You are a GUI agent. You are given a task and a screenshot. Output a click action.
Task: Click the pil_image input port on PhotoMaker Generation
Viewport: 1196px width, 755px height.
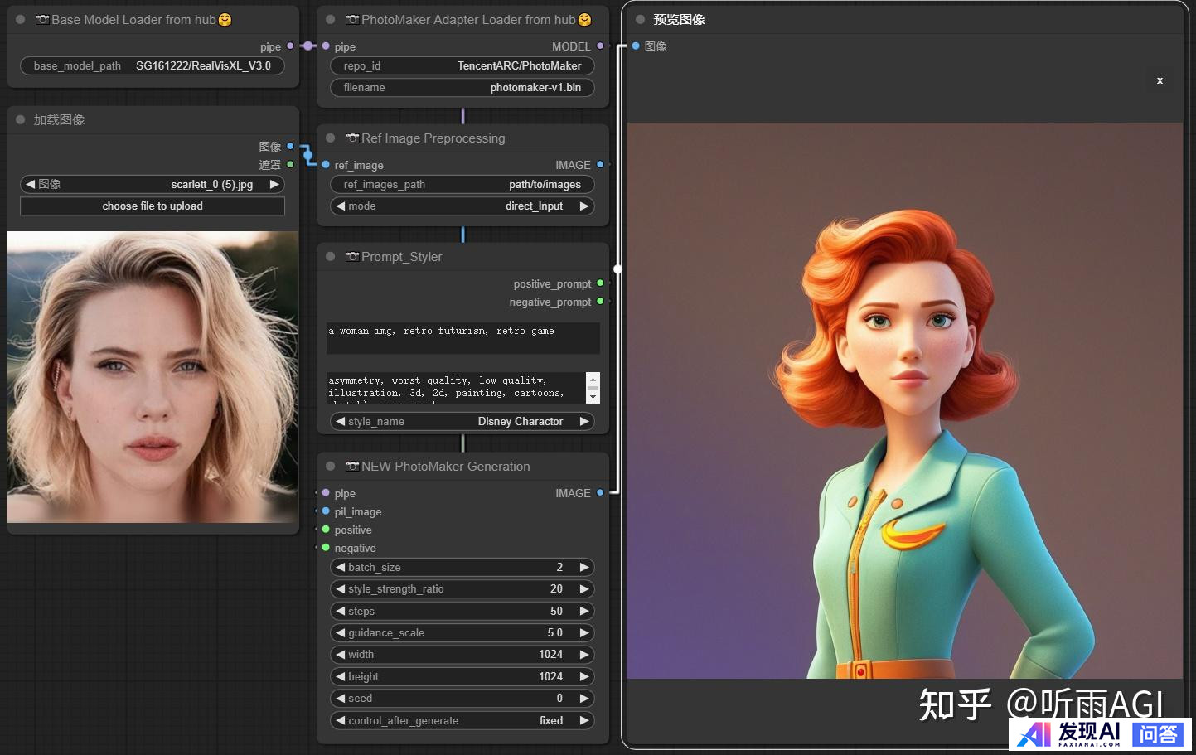(x=326, y=511)
